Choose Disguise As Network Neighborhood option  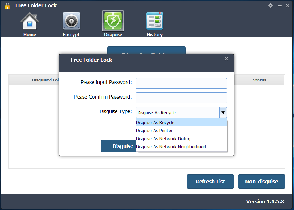[x=181, y=147]
